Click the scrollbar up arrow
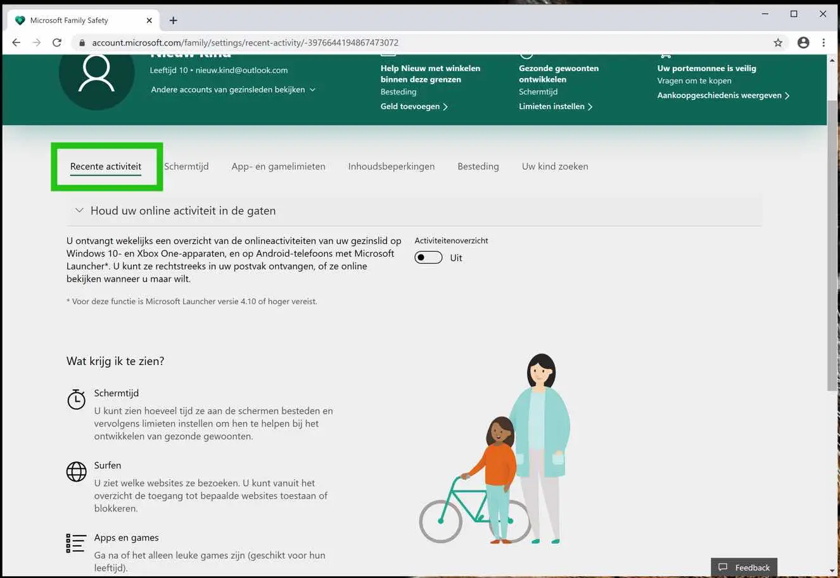The width and height of the screenshot is (840, 578). tap(832, 60)
